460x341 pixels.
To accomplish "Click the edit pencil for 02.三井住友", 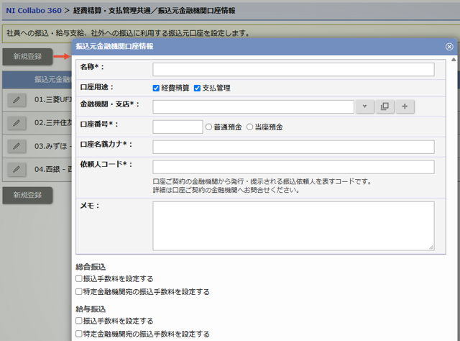I will [x=16, y=123].
